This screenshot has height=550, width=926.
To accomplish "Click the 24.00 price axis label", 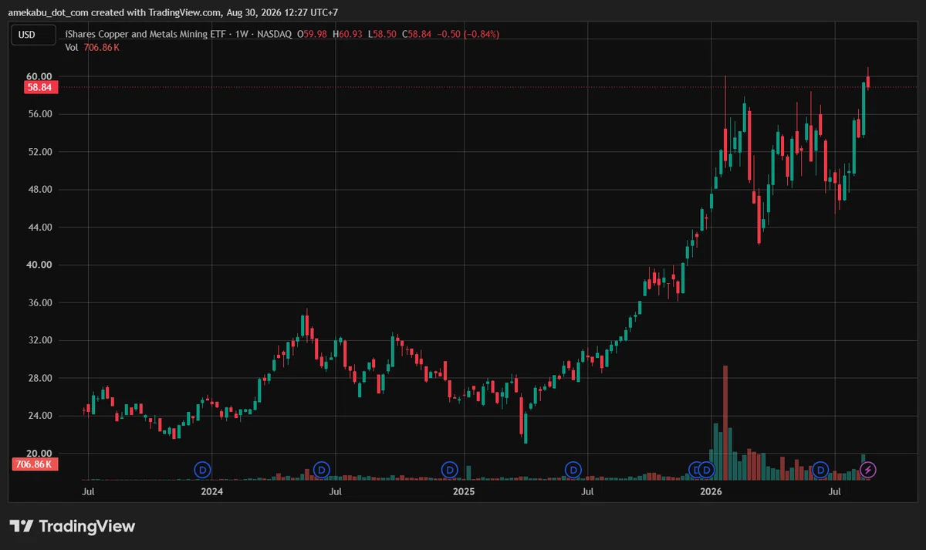I will tap(39, 416).
